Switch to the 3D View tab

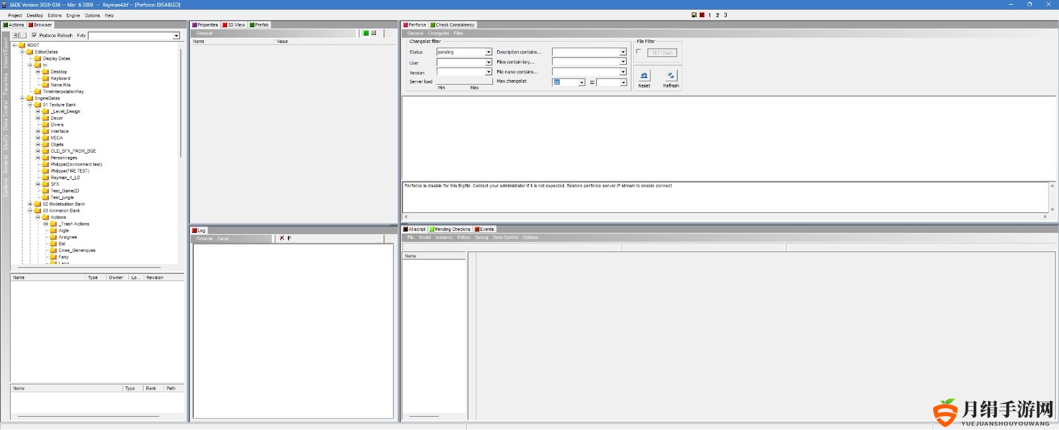point(234,24)
